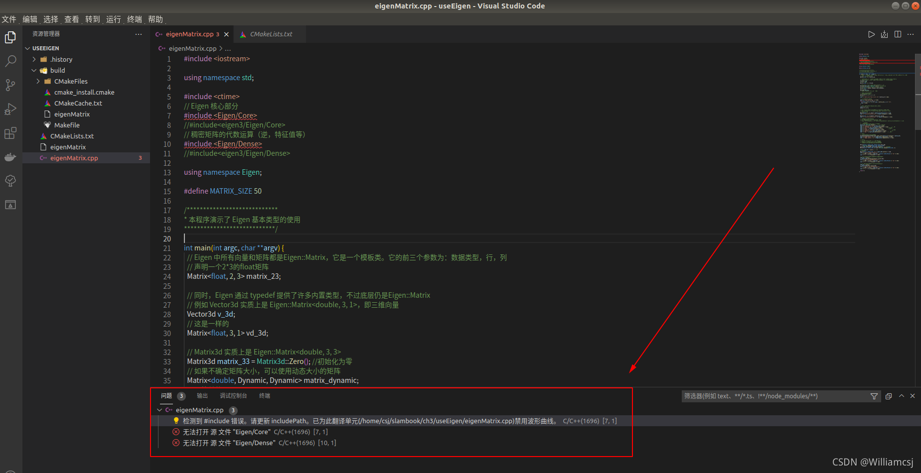
Task: Open the 转到 menu
Action: [x=93, y=19]
